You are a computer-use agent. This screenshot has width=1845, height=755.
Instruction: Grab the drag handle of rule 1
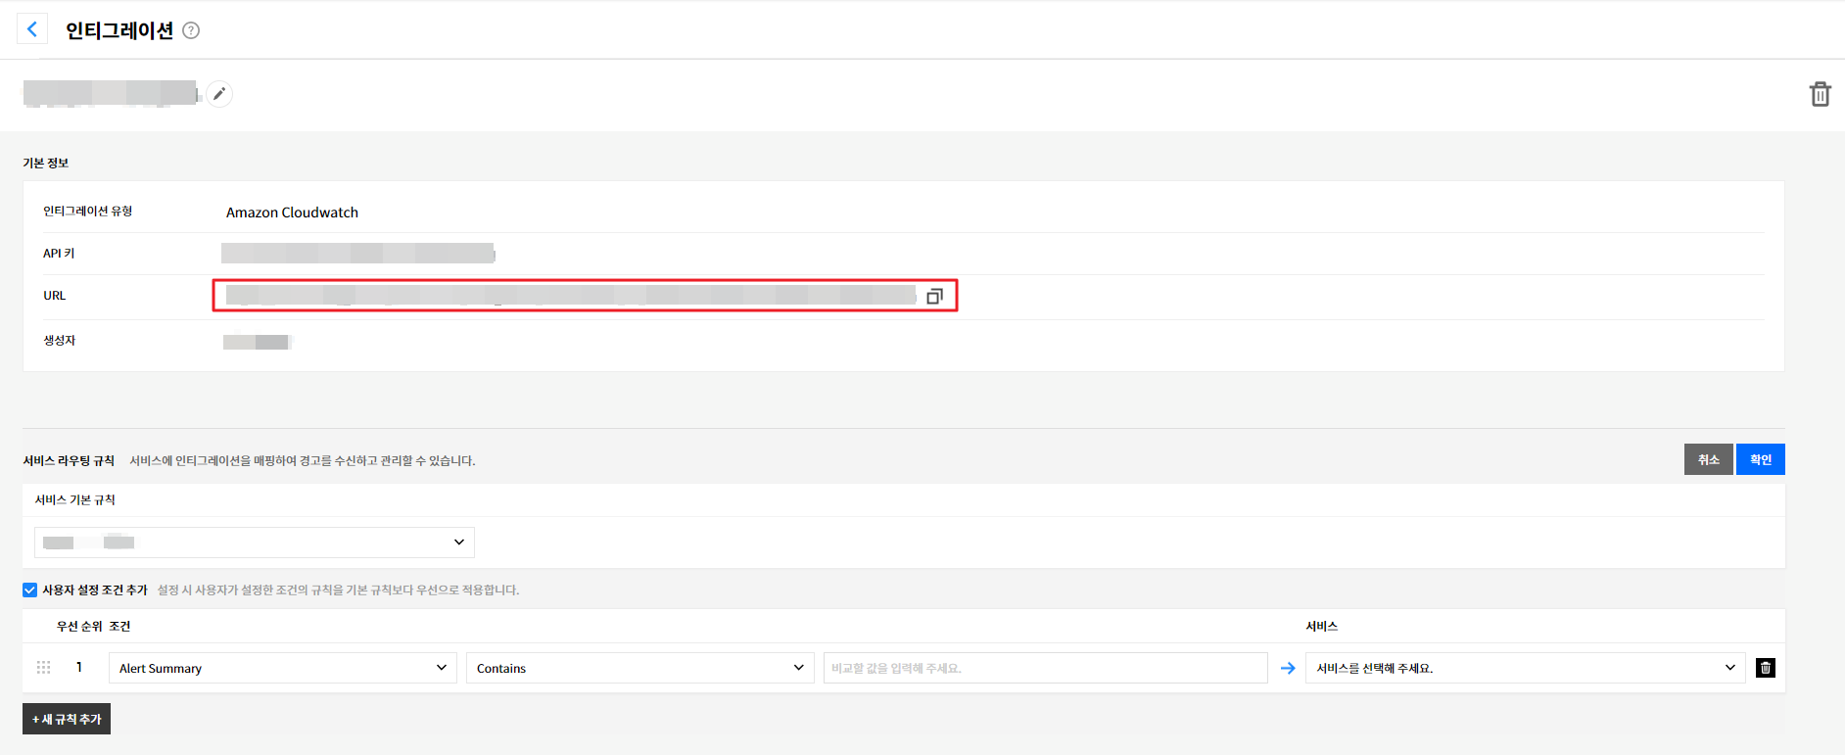(x=44, y=668)
